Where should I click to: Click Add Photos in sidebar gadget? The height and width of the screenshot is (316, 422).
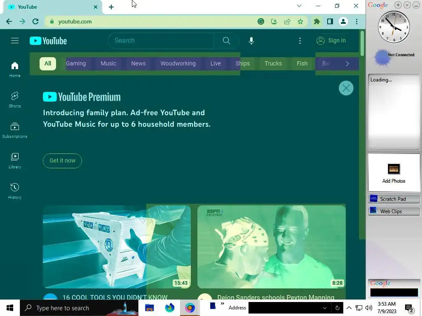pos(394,172)
